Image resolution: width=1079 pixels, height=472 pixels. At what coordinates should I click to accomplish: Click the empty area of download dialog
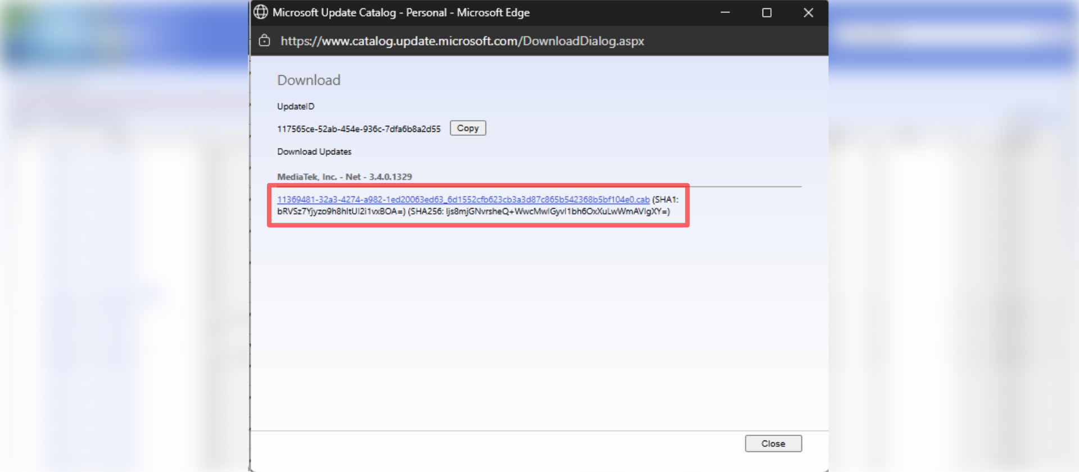(538, 326)
